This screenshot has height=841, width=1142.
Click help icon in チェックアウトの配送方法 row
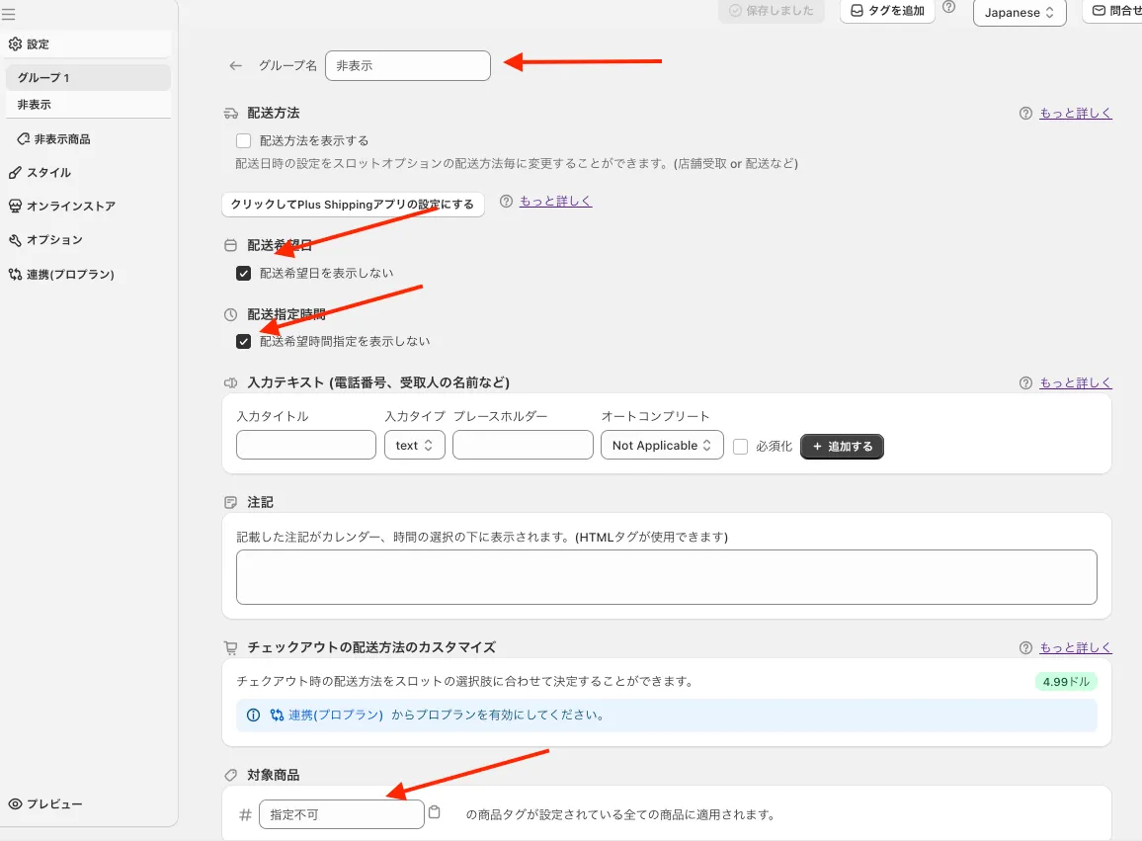click(x=1025, y=648)
